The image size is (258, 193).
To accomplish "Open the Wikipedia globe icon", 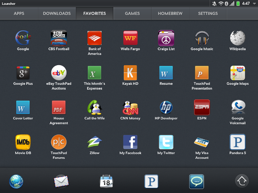I will [x=237, y=38].
